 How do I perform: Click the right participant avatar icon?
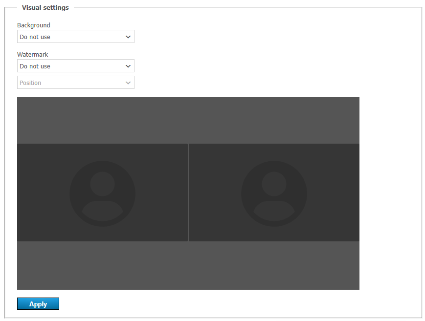[x=274, y=193]
